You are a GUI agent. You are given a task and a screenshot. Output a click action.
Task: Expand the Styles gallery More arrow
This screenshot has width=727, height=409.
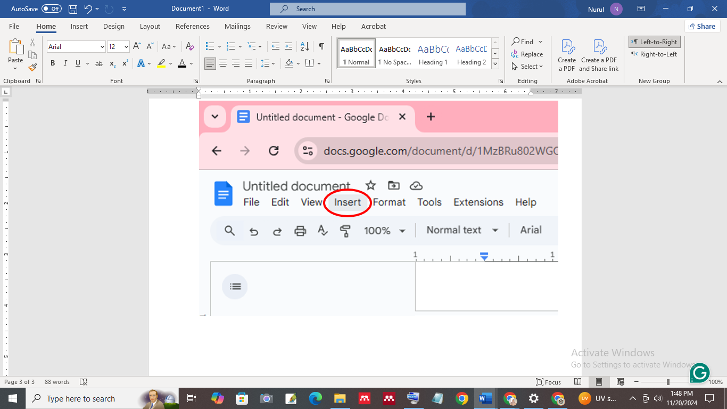coord(495,63)
